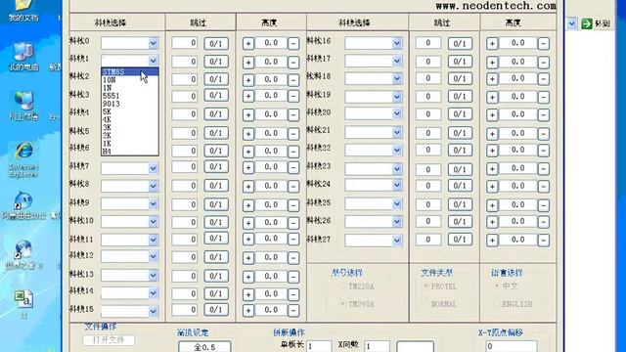
Task: Decrease height for stack 12
Action: tap(293, 258)
